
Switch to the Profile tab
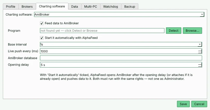point(10,7)
